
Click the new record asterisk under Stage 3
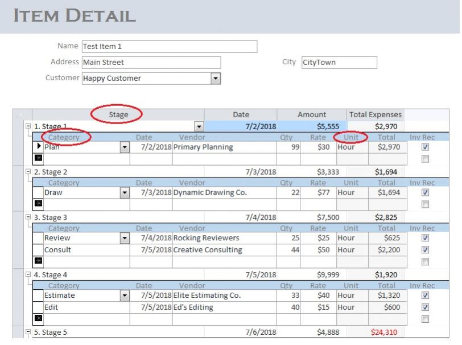click(38, 261)
